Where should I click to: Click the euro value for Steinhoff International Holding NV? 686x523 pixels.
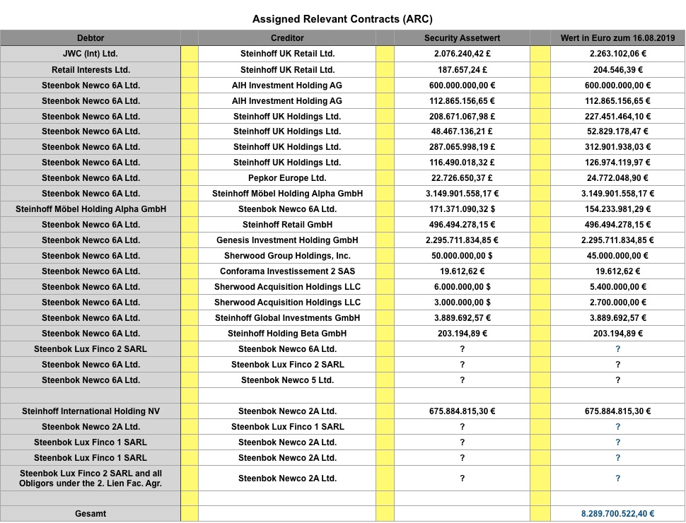pyautogui.click(x=618, y=411)
